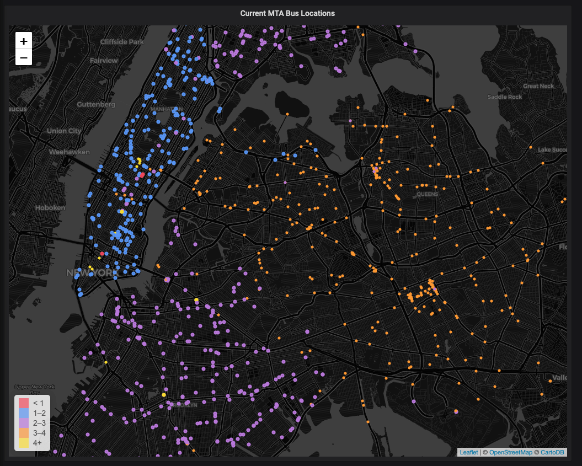582x466 pixels.
Task: Click the Great Neck map label
Action: (538, 86)
